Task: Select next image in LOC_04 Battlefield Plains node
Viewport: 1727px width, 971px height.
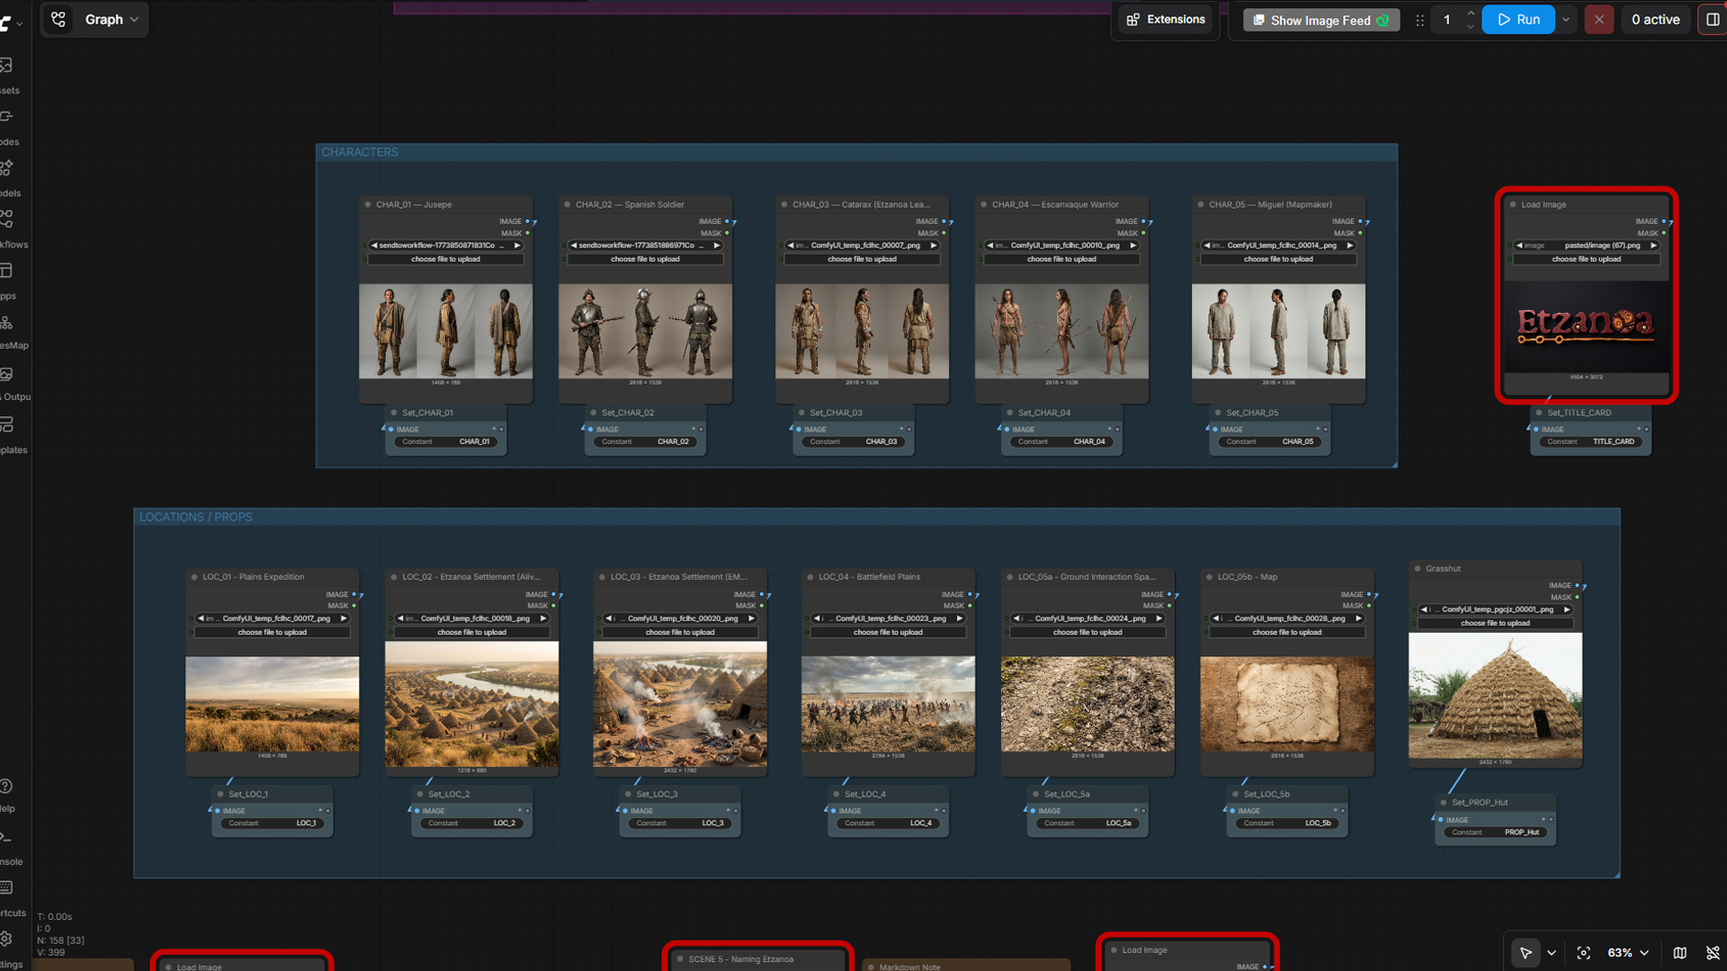Action: (x=960, y=618)
